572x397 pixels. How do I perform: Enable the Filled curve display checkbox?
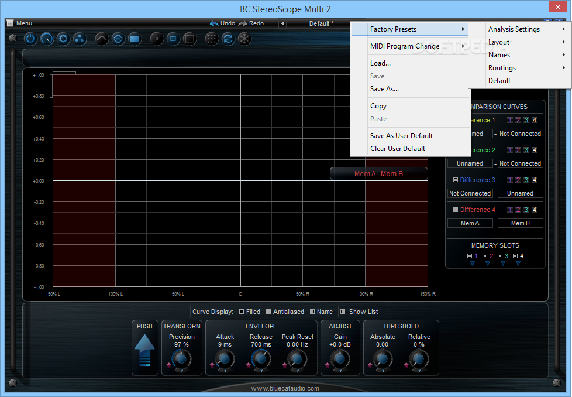pyautogui.click(x=242, y=312)
